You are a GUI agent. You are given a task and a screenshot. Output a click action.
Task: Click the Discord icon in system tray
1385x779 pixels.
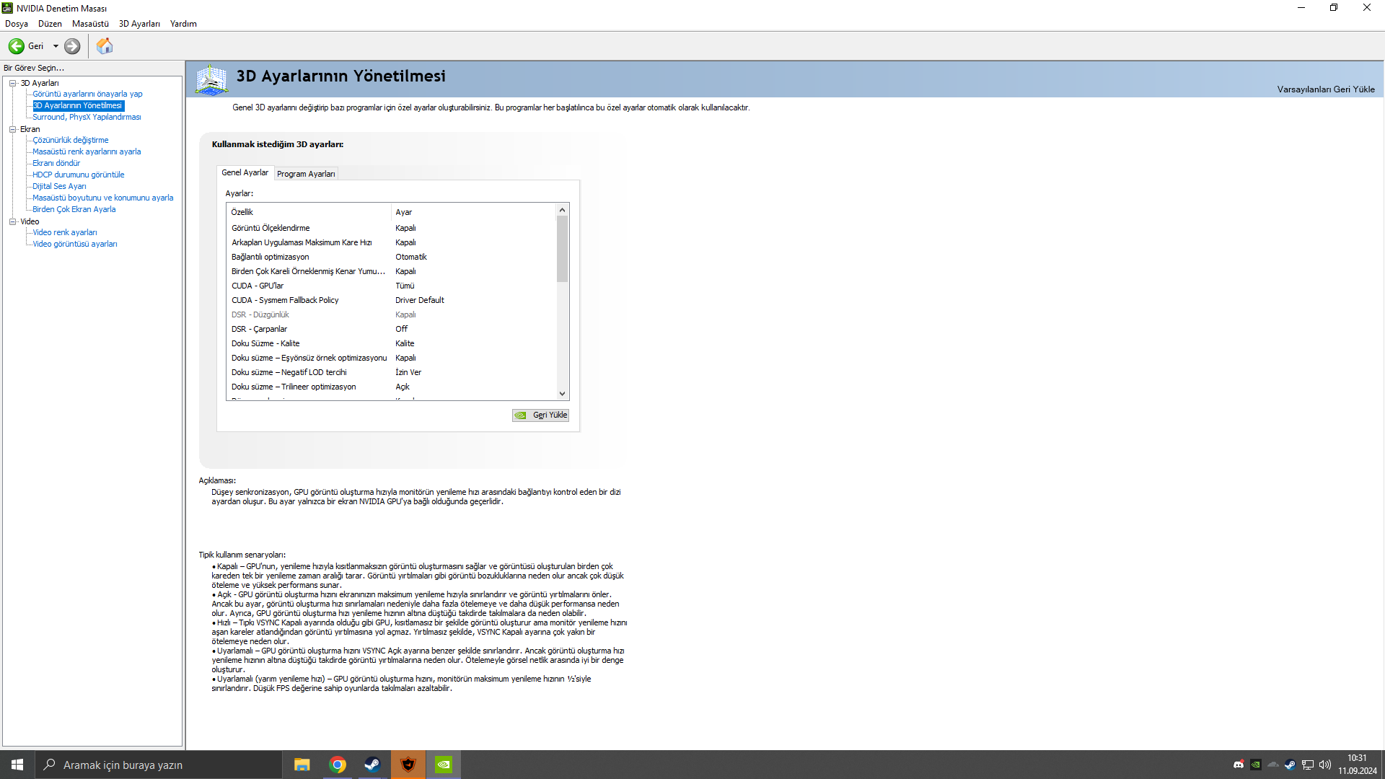tap(1239, 765)
